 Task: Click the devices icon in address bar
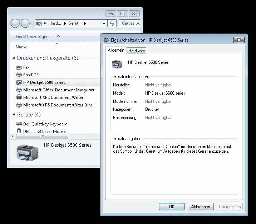point(39,23)
